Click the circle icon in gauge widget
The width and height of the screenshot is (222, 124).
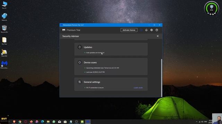211,14
